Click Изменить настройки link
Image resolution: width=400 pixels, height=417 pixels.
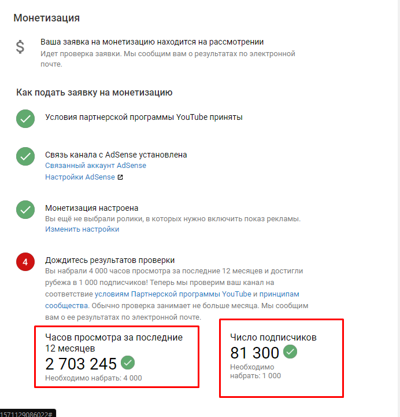pyautogui.click(x=82, y=229)
